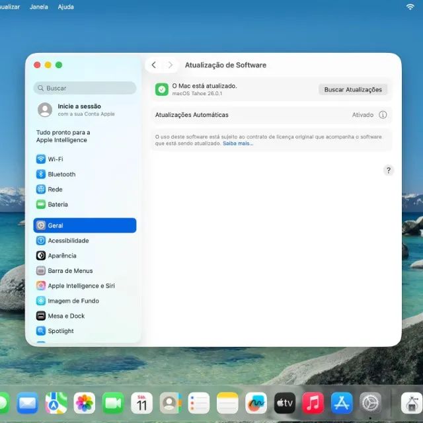This screenshot has width=423, height=423.
Task: Launch Photos from the Dock
Action: pyautogui.click(x=85, y=403)
